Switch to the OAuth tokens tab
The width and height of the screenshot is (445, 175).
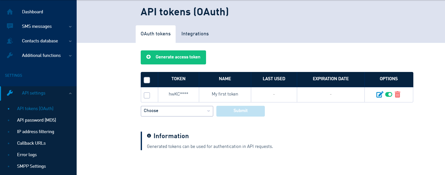point(156,34)
